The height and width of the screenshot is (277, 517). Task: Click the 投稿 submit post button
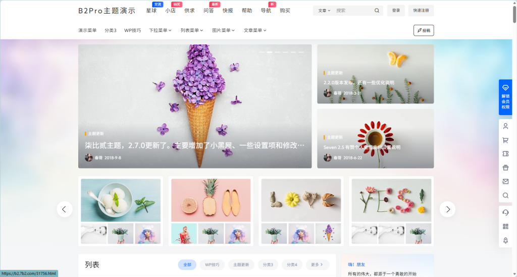424,30
